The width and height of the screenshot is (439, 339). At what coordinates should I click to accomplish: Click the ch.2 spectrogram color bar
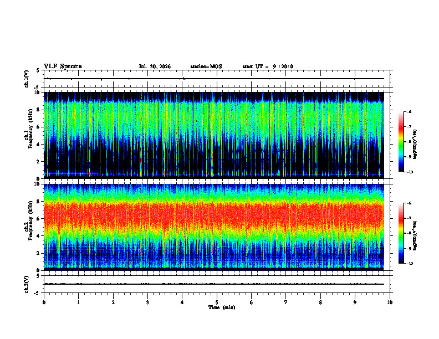401,233
